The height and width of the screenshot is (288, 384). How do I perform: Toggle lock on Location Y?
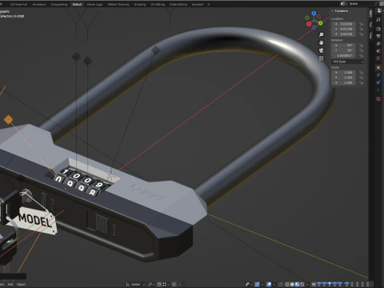(x=362, y=29)
